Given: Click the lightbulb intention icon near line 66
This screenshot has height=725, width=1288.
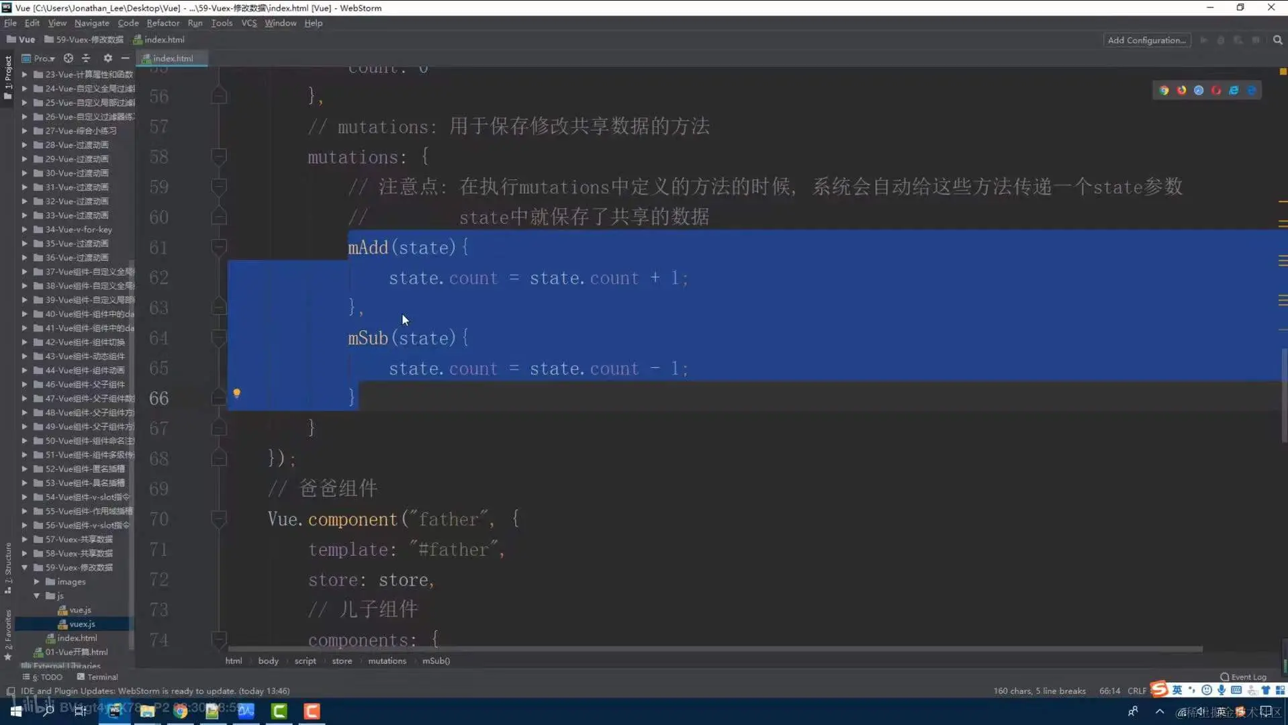Looking at the screenshot, I should tap(237, 393).
